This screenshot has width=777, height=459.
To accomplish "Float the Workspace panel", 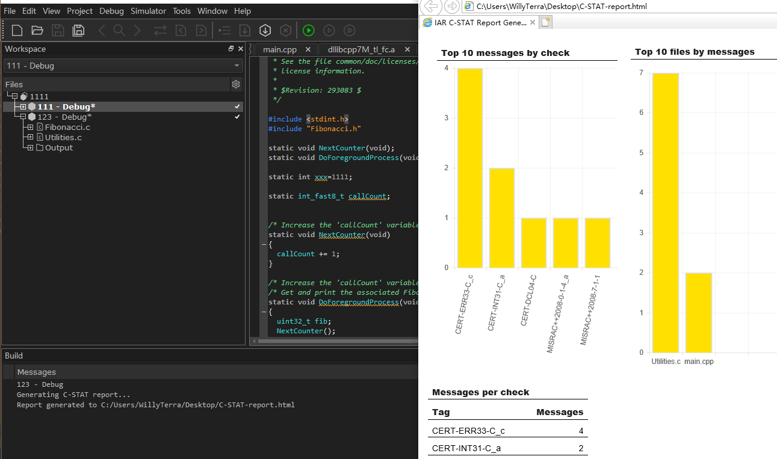I will point(231,49).
